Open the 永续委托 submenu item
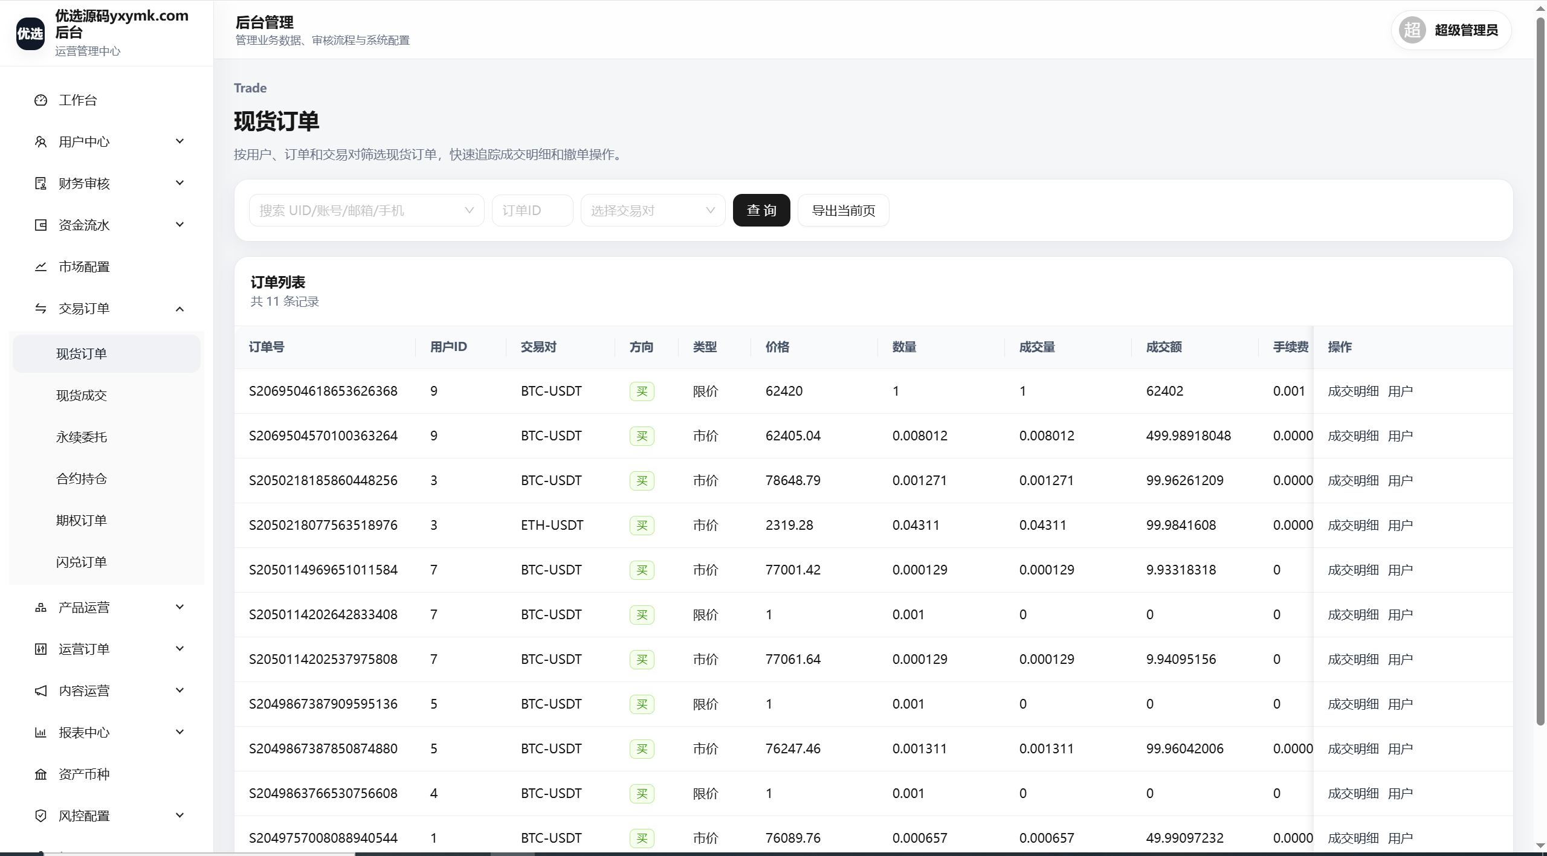 [106, 437]
